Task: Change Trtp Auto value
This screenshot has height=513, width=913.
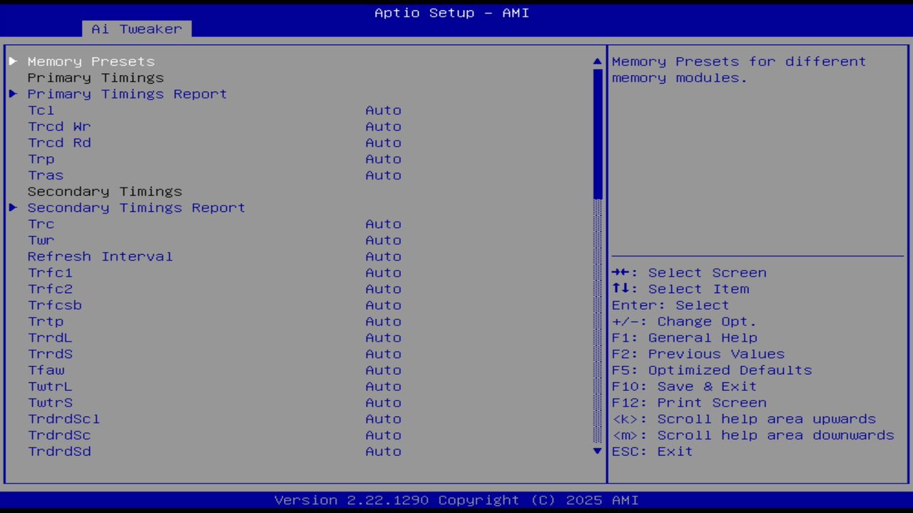Action: click(x=383, y=321)
